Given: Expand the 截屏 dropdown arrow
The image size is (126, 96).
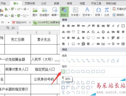Looking at the screenshot, I should click(58, 15).
